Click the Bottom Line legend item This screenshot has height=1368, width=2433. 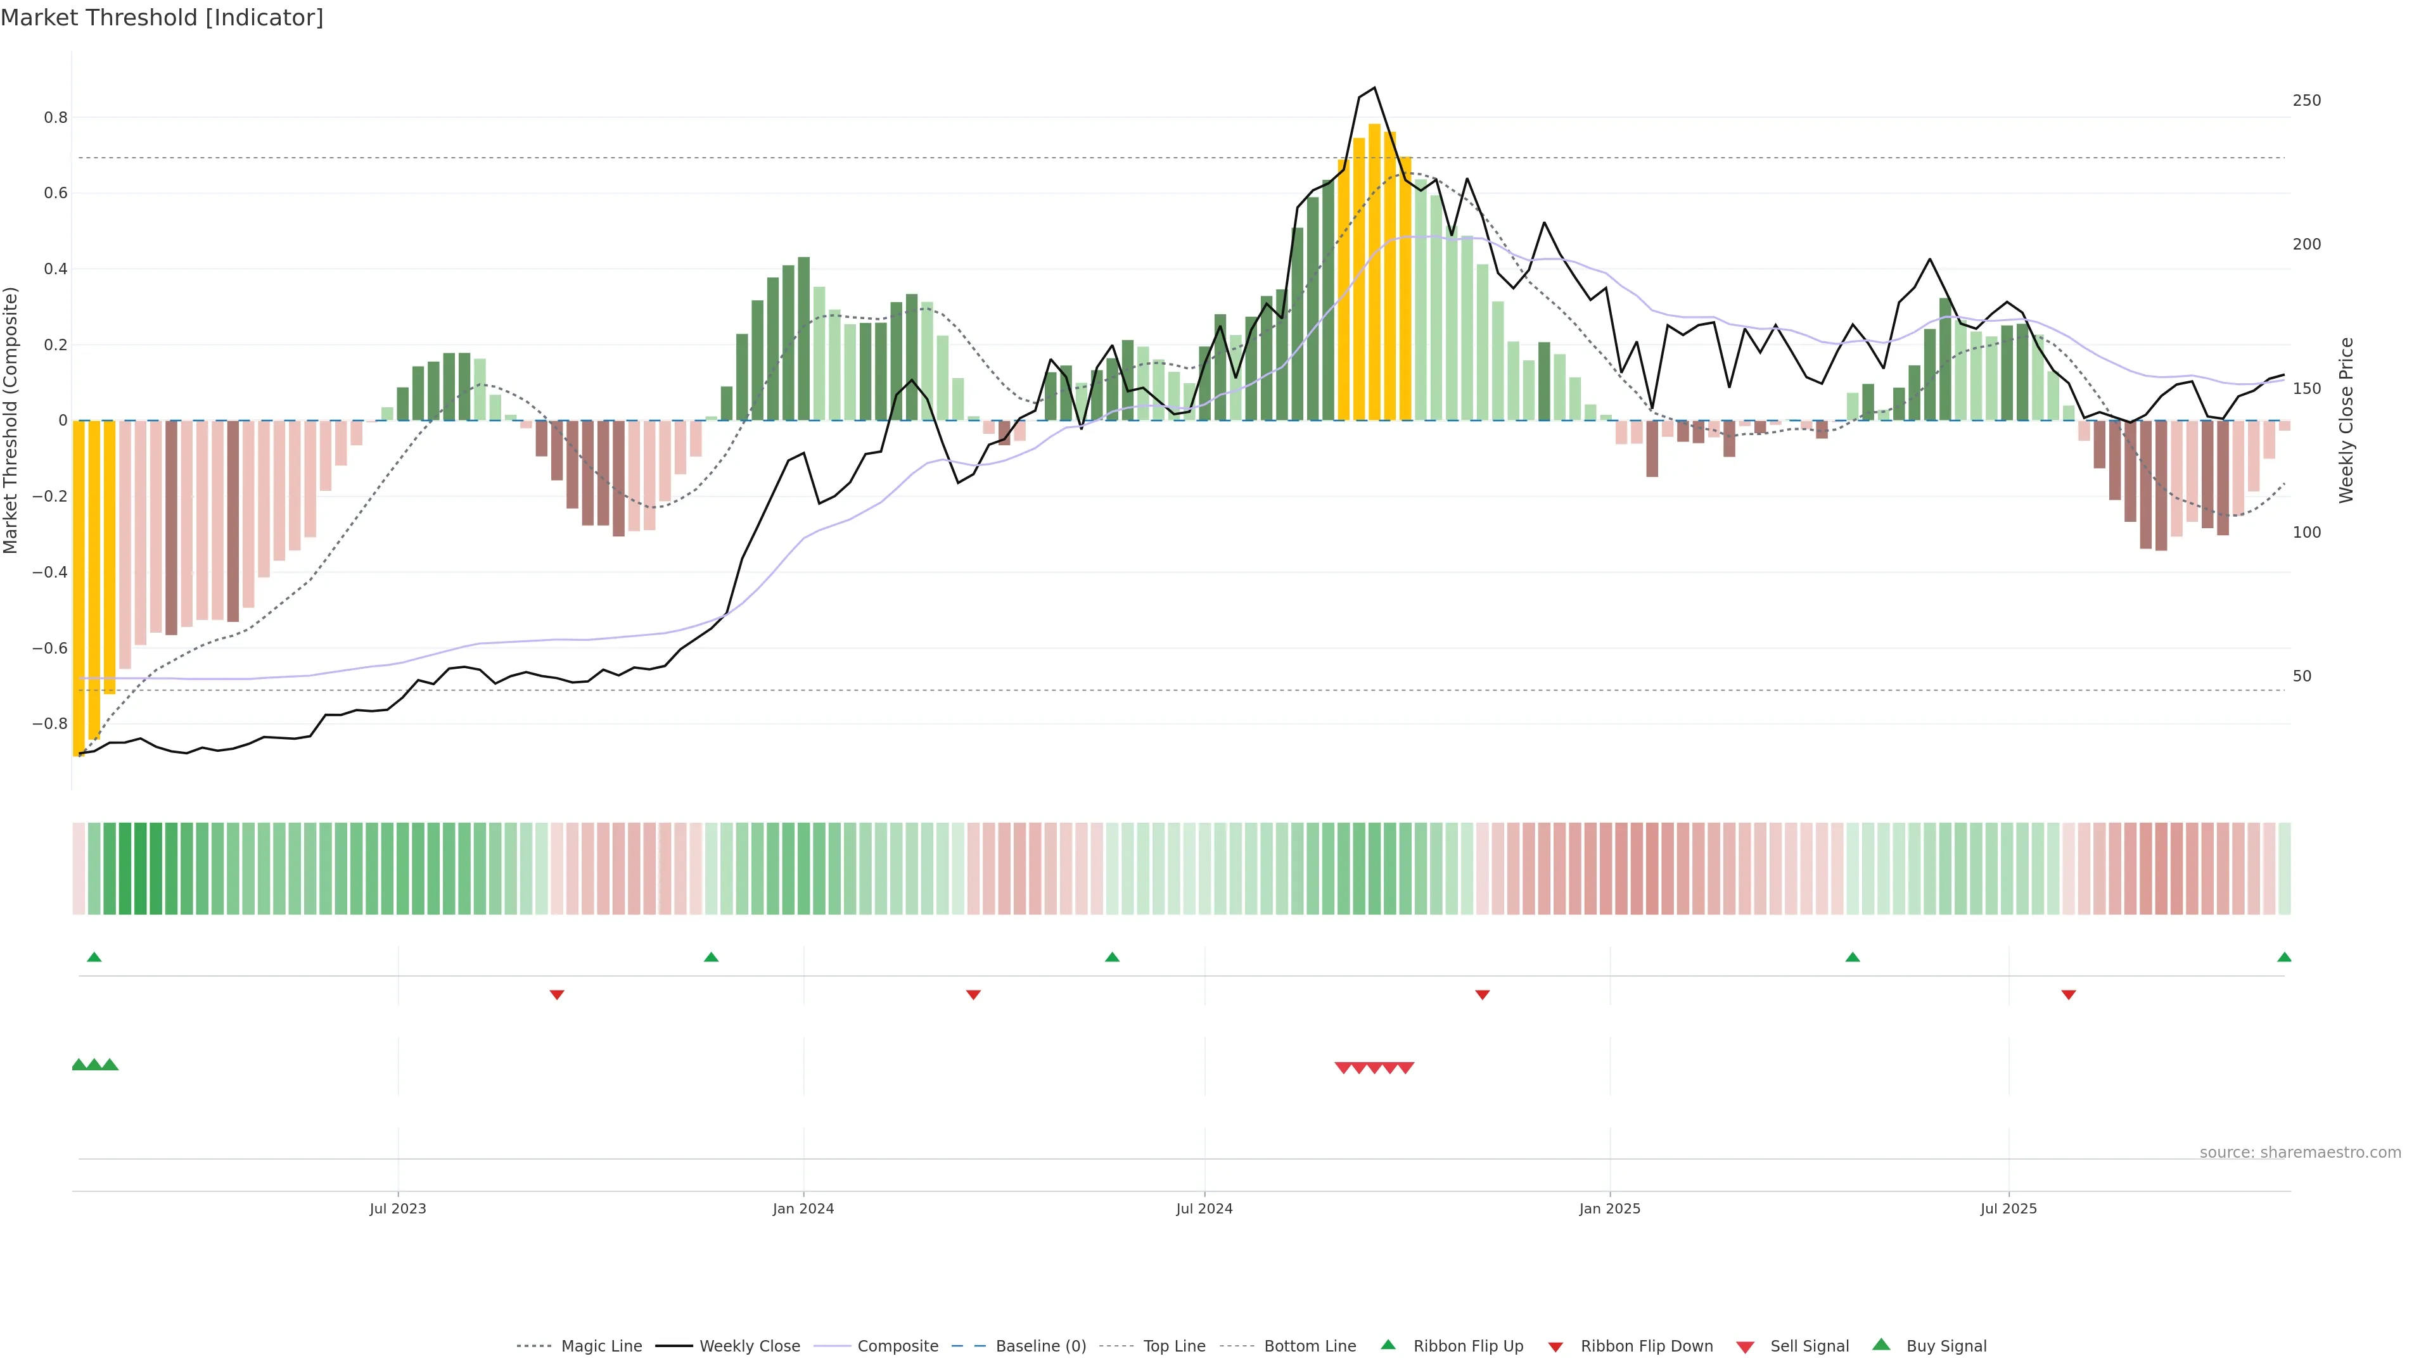pyautogui.click(x=1309, y=1346)
